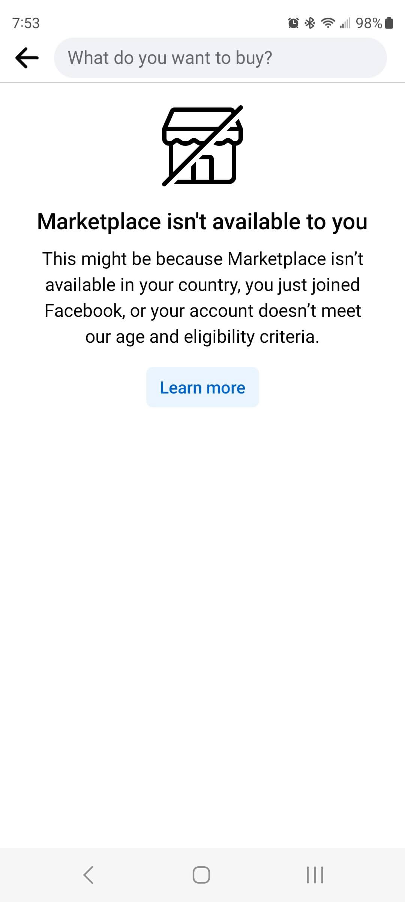
Task: Tap the back arrow beside the search bar
Action: tap(27, 58)
